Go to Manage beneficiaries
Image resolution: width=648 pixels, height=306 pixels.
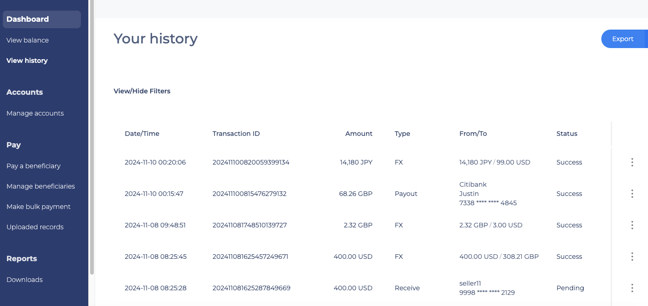coord(41,186)
